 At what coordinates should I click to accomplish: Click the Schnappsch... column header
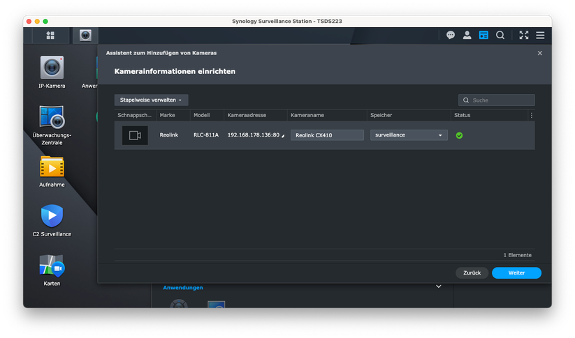pyautogui.click(x=134, y=115)
